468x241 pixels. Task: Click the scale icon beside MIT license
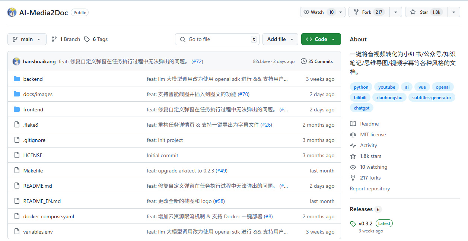353,135
